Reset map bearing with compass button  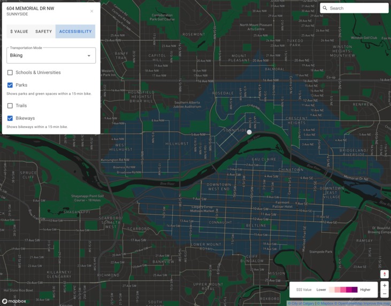(385, 274)
